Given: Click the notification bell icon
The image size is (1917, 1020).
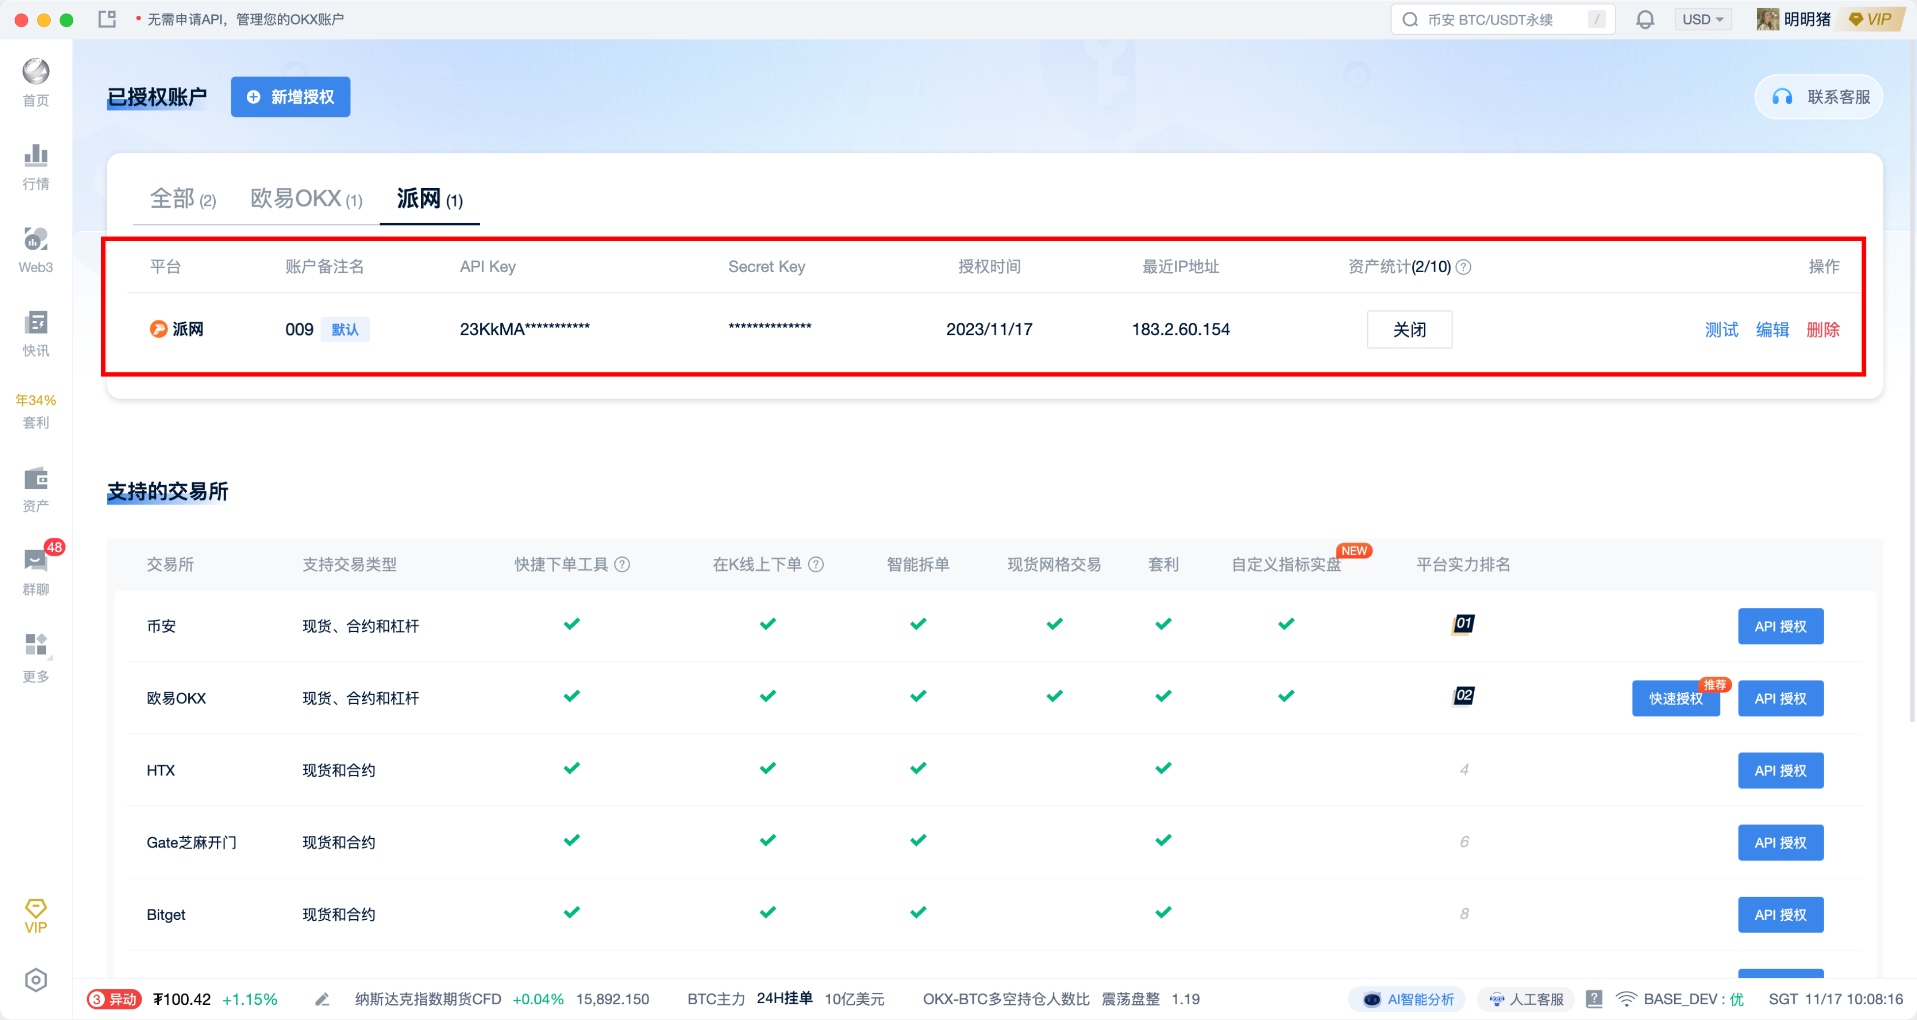Looking at the screenshot, I should 1645,19.
